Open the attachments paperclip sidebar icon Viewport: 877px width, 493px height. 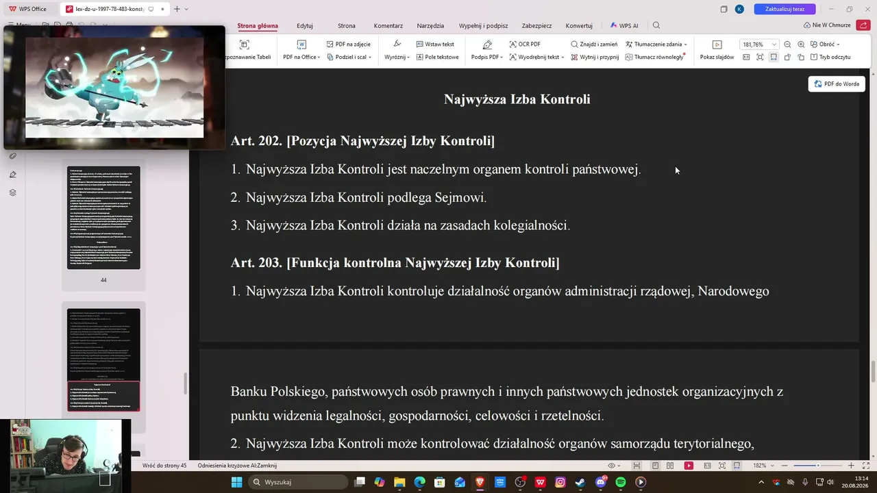pyautogui.click(x=12, y=156)
